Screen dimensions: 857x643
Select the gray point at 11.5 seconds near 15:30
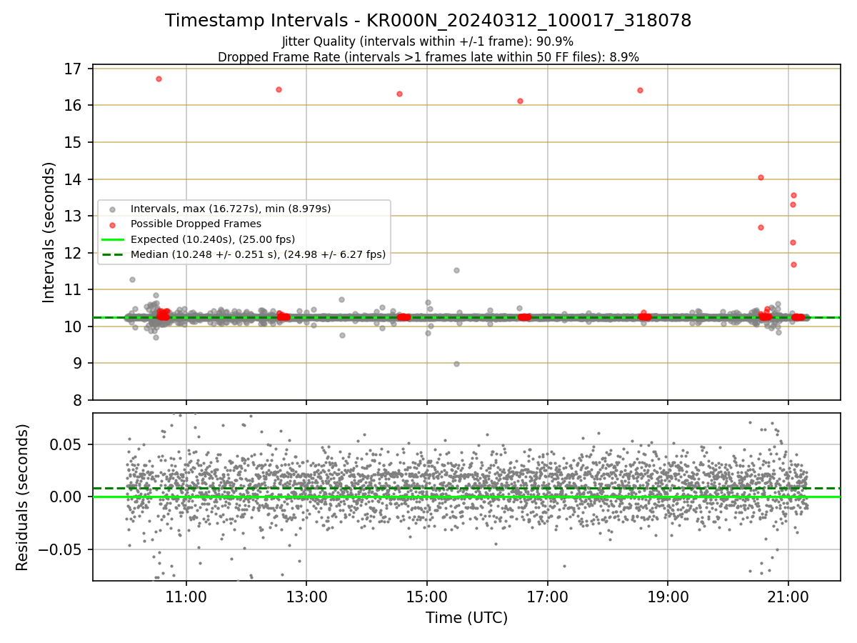point(456,270)
